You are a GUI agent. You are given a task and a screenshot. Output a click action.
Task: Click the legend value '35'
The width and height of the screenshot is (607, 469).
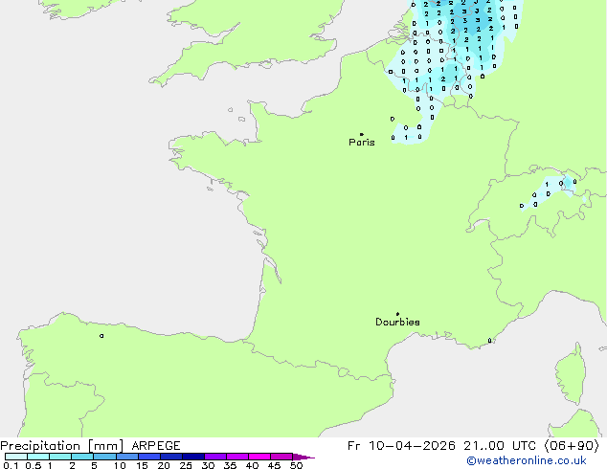pyautogui.click(x=230, y=465)
